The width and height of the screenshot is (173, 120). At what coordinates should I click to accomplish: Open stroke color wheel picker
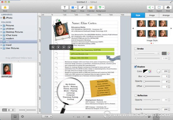pyautogui.click(x=168, y=53)
